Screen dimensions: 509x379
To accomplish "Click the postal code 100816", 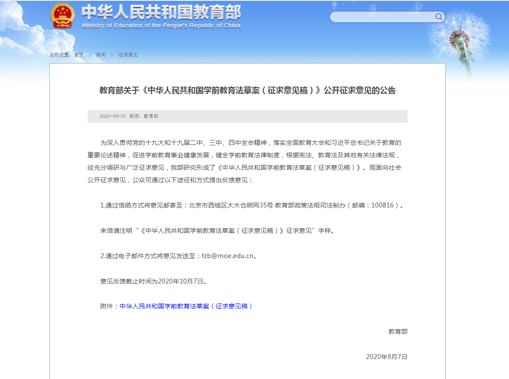I will (x=383, y=205).
